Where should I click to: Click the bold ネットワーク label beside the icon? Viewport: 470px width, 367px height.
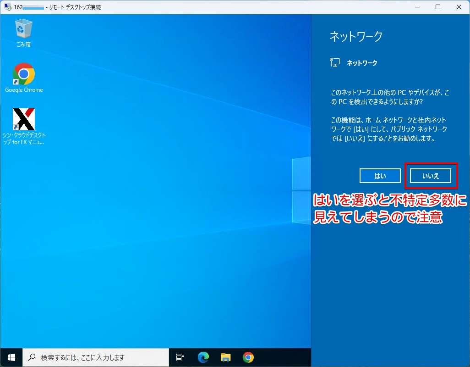(362, 63)
